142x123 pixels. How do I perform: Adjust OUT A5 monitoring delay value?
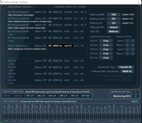click(106, 58)
